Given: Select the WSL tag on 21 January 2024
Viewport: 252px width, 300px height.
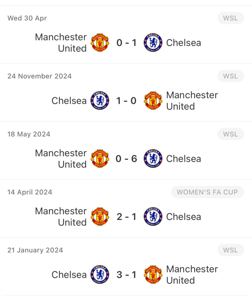Looking at the screenshot, I should [231, 250].
